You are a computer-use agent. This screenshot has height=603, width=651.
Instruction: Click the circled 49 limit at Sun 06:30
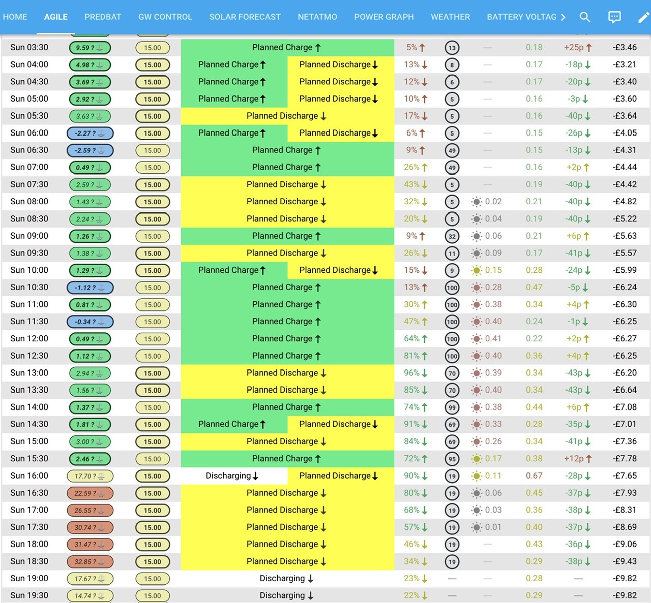452,150
